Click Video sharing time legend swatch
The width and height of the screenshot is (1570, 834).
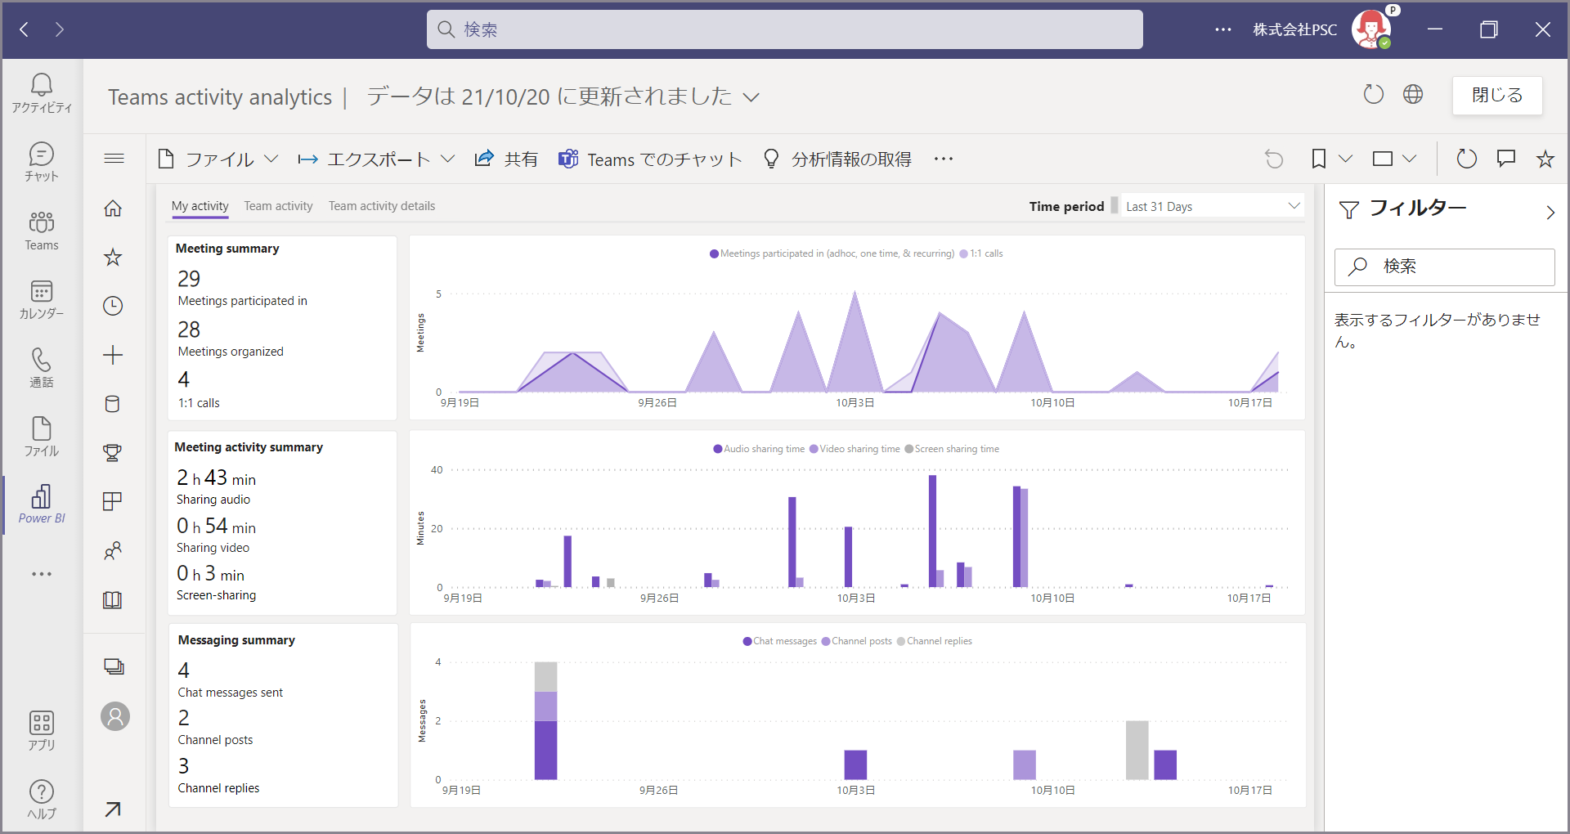click(x=814, y=449)
